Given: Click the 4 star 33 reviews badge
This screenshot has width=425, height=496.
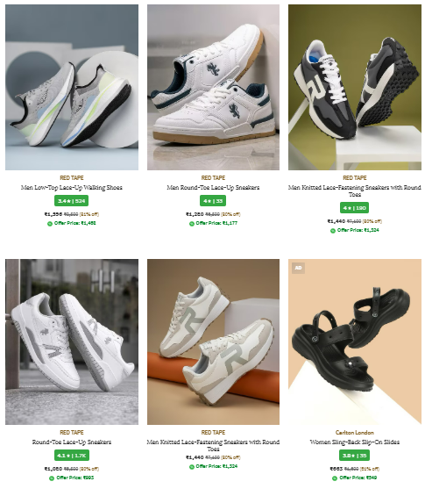Looking at the screenshot, I should 213,201.
